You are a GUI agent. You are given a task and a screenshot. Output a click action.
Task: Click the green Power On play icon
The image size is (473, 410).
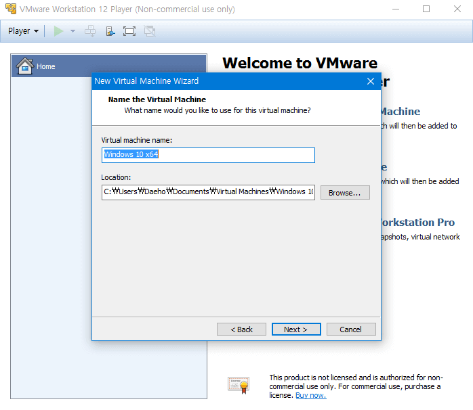[x=59, y=31]
